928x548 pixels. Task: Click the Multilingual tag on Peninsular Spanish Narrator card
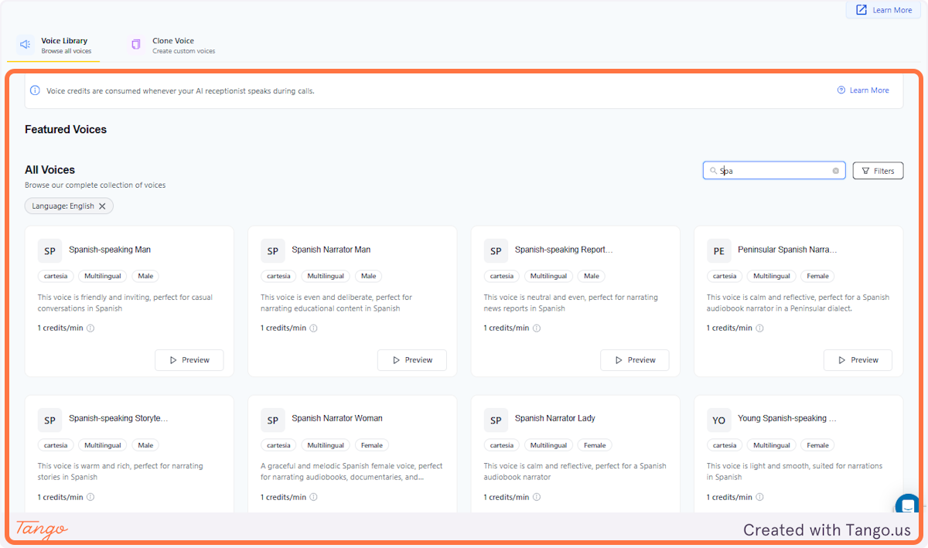coord(772,276)
